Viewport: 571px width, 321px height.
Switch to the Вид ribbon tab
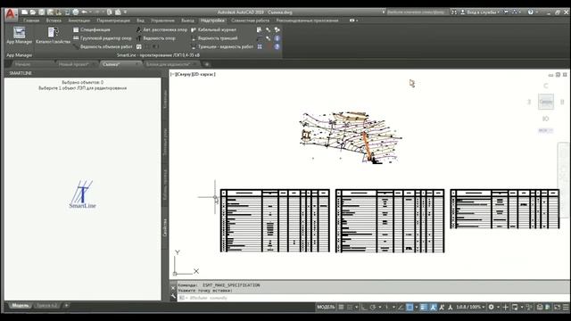(x=141, y=21)
